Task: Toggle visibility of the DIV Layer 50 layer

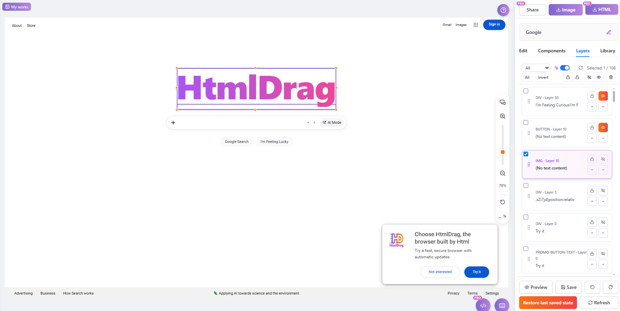Action: coord(603,96)
